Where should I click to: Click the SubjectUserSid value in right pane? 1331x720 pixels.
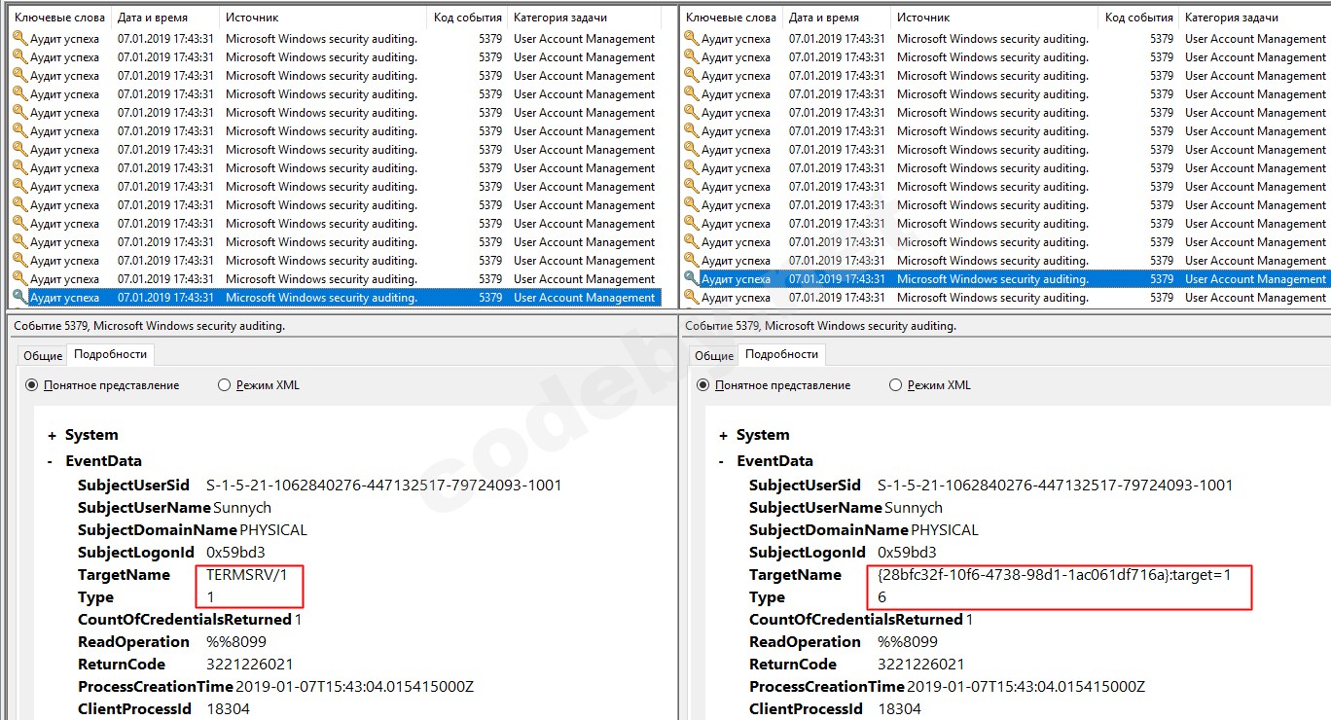pos(1055,486)
